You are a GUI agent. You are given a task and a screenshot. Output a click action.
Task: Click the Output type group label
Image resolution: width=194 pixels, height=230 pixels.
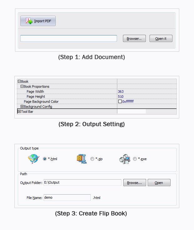click(29, 148)
